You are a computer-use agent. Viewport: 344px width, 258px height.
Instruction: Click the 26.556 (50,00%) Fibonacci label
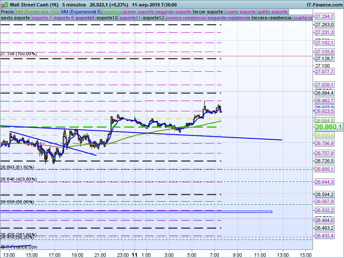coord(17,202)
